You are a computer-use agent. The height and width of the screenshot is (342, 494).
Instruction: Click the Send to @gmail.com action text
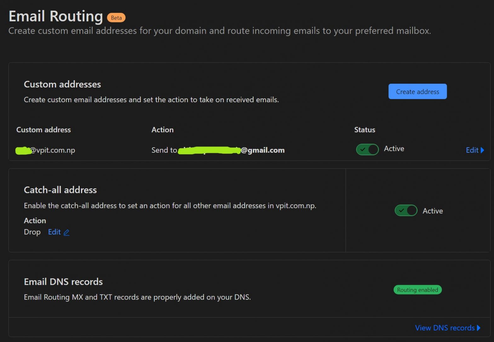pyautogui.click(x=218, y=150)
